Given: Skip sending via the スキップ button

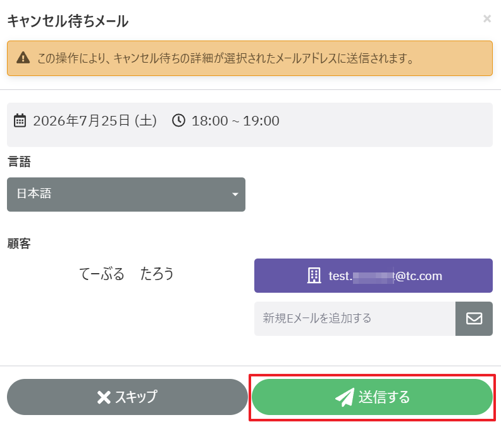Looking at the screenshot, I should click(x=128, y=397).
